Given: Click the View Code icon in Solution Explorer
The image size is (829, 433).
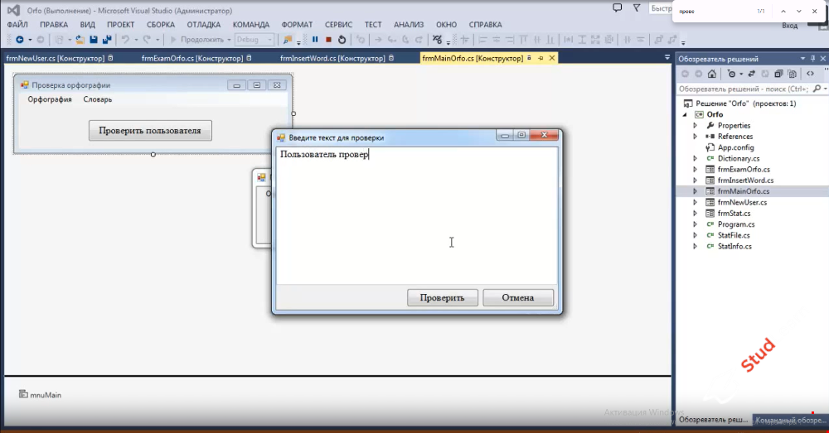Looking at the screenshot, I should 810,74.
